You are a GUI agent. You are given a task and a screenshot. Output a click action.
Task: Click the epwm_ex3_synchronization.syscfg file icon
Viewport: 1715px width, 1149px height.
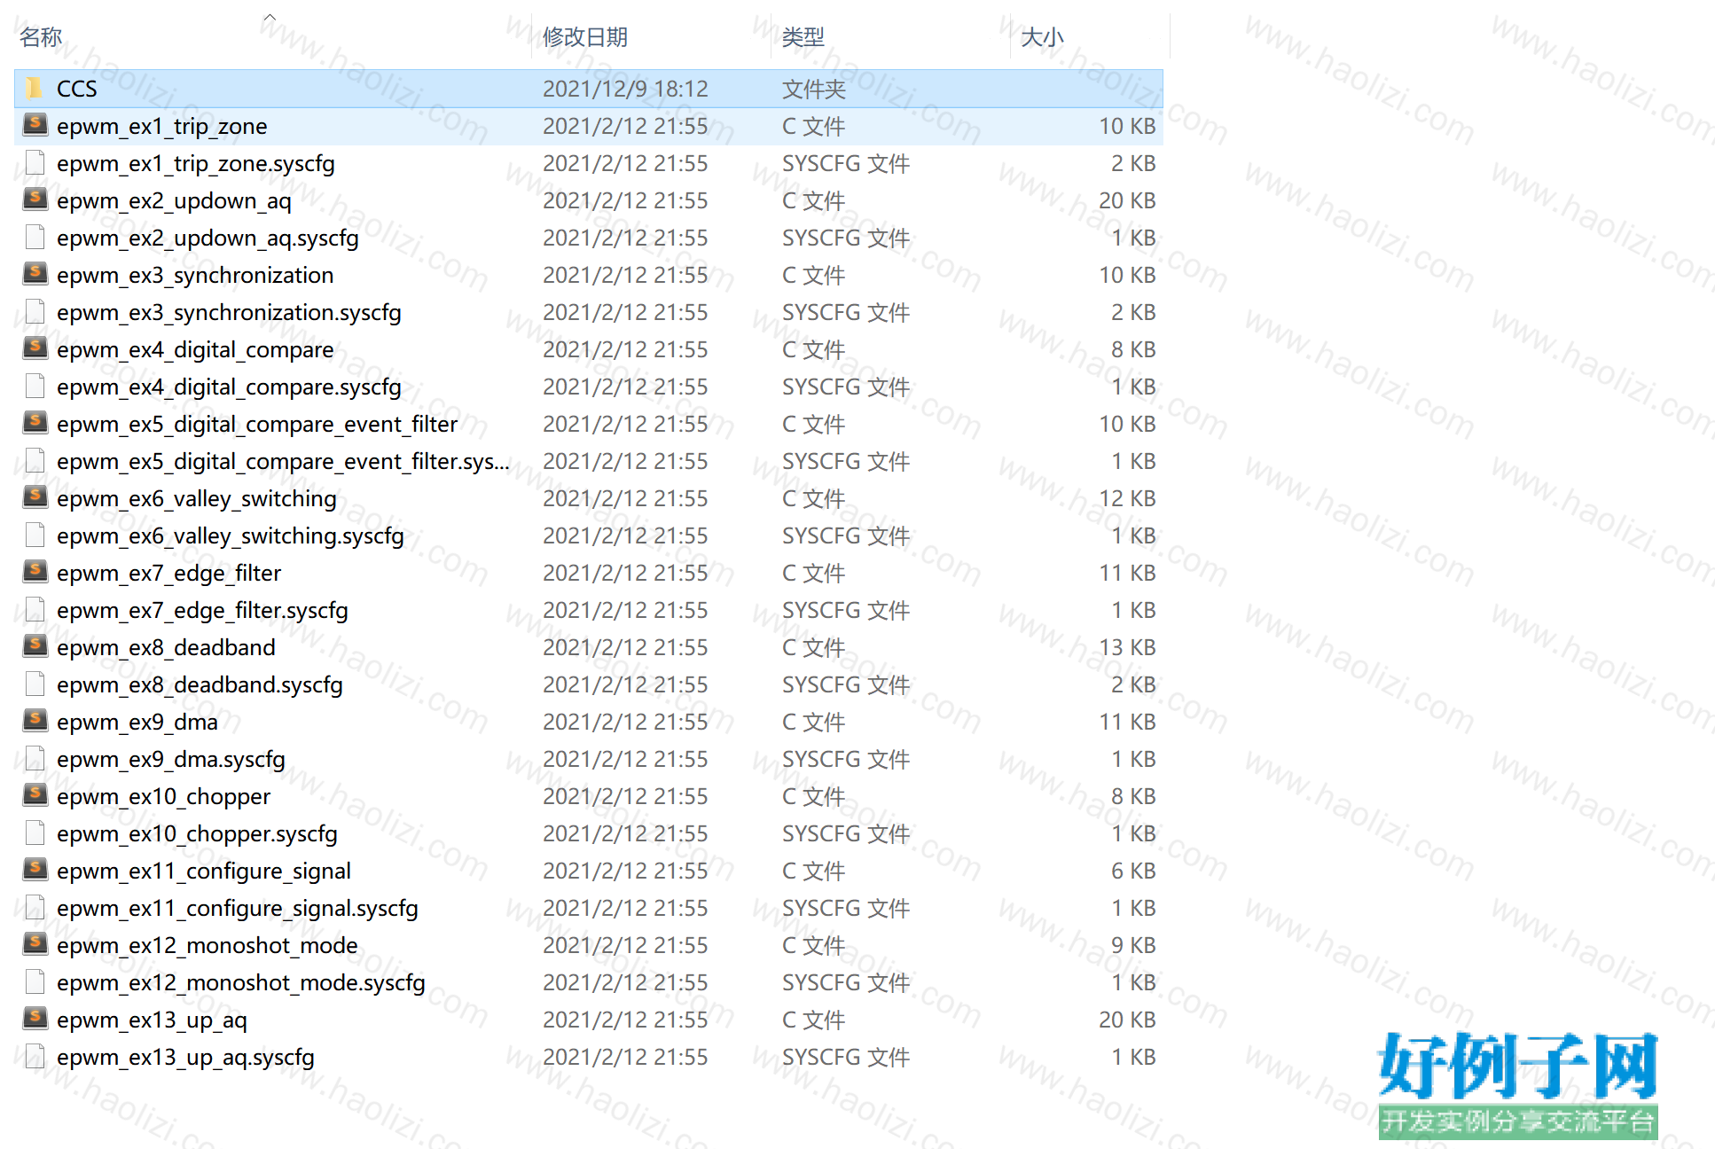click(x=35, y=311)
